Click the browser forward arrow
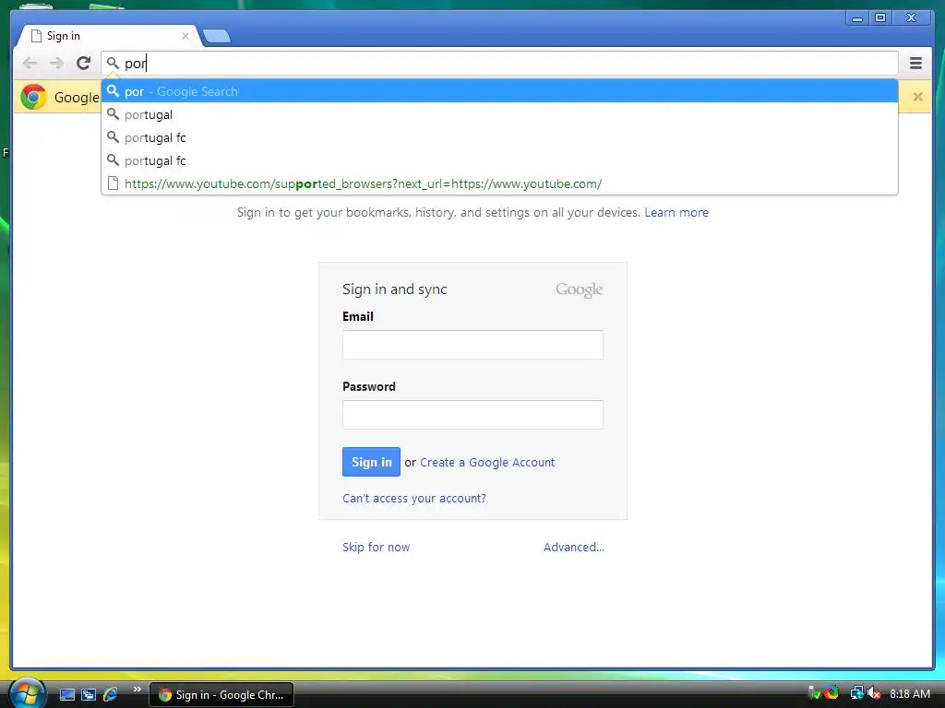The image size is (945, 708). 56,64
